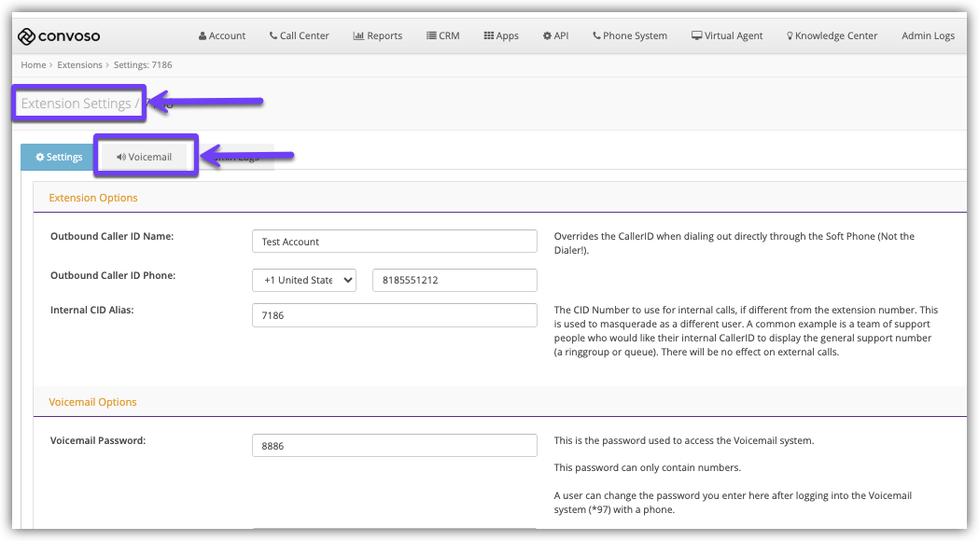Open the Account menu
The image size is (979, 541).
tap(222, 36)
